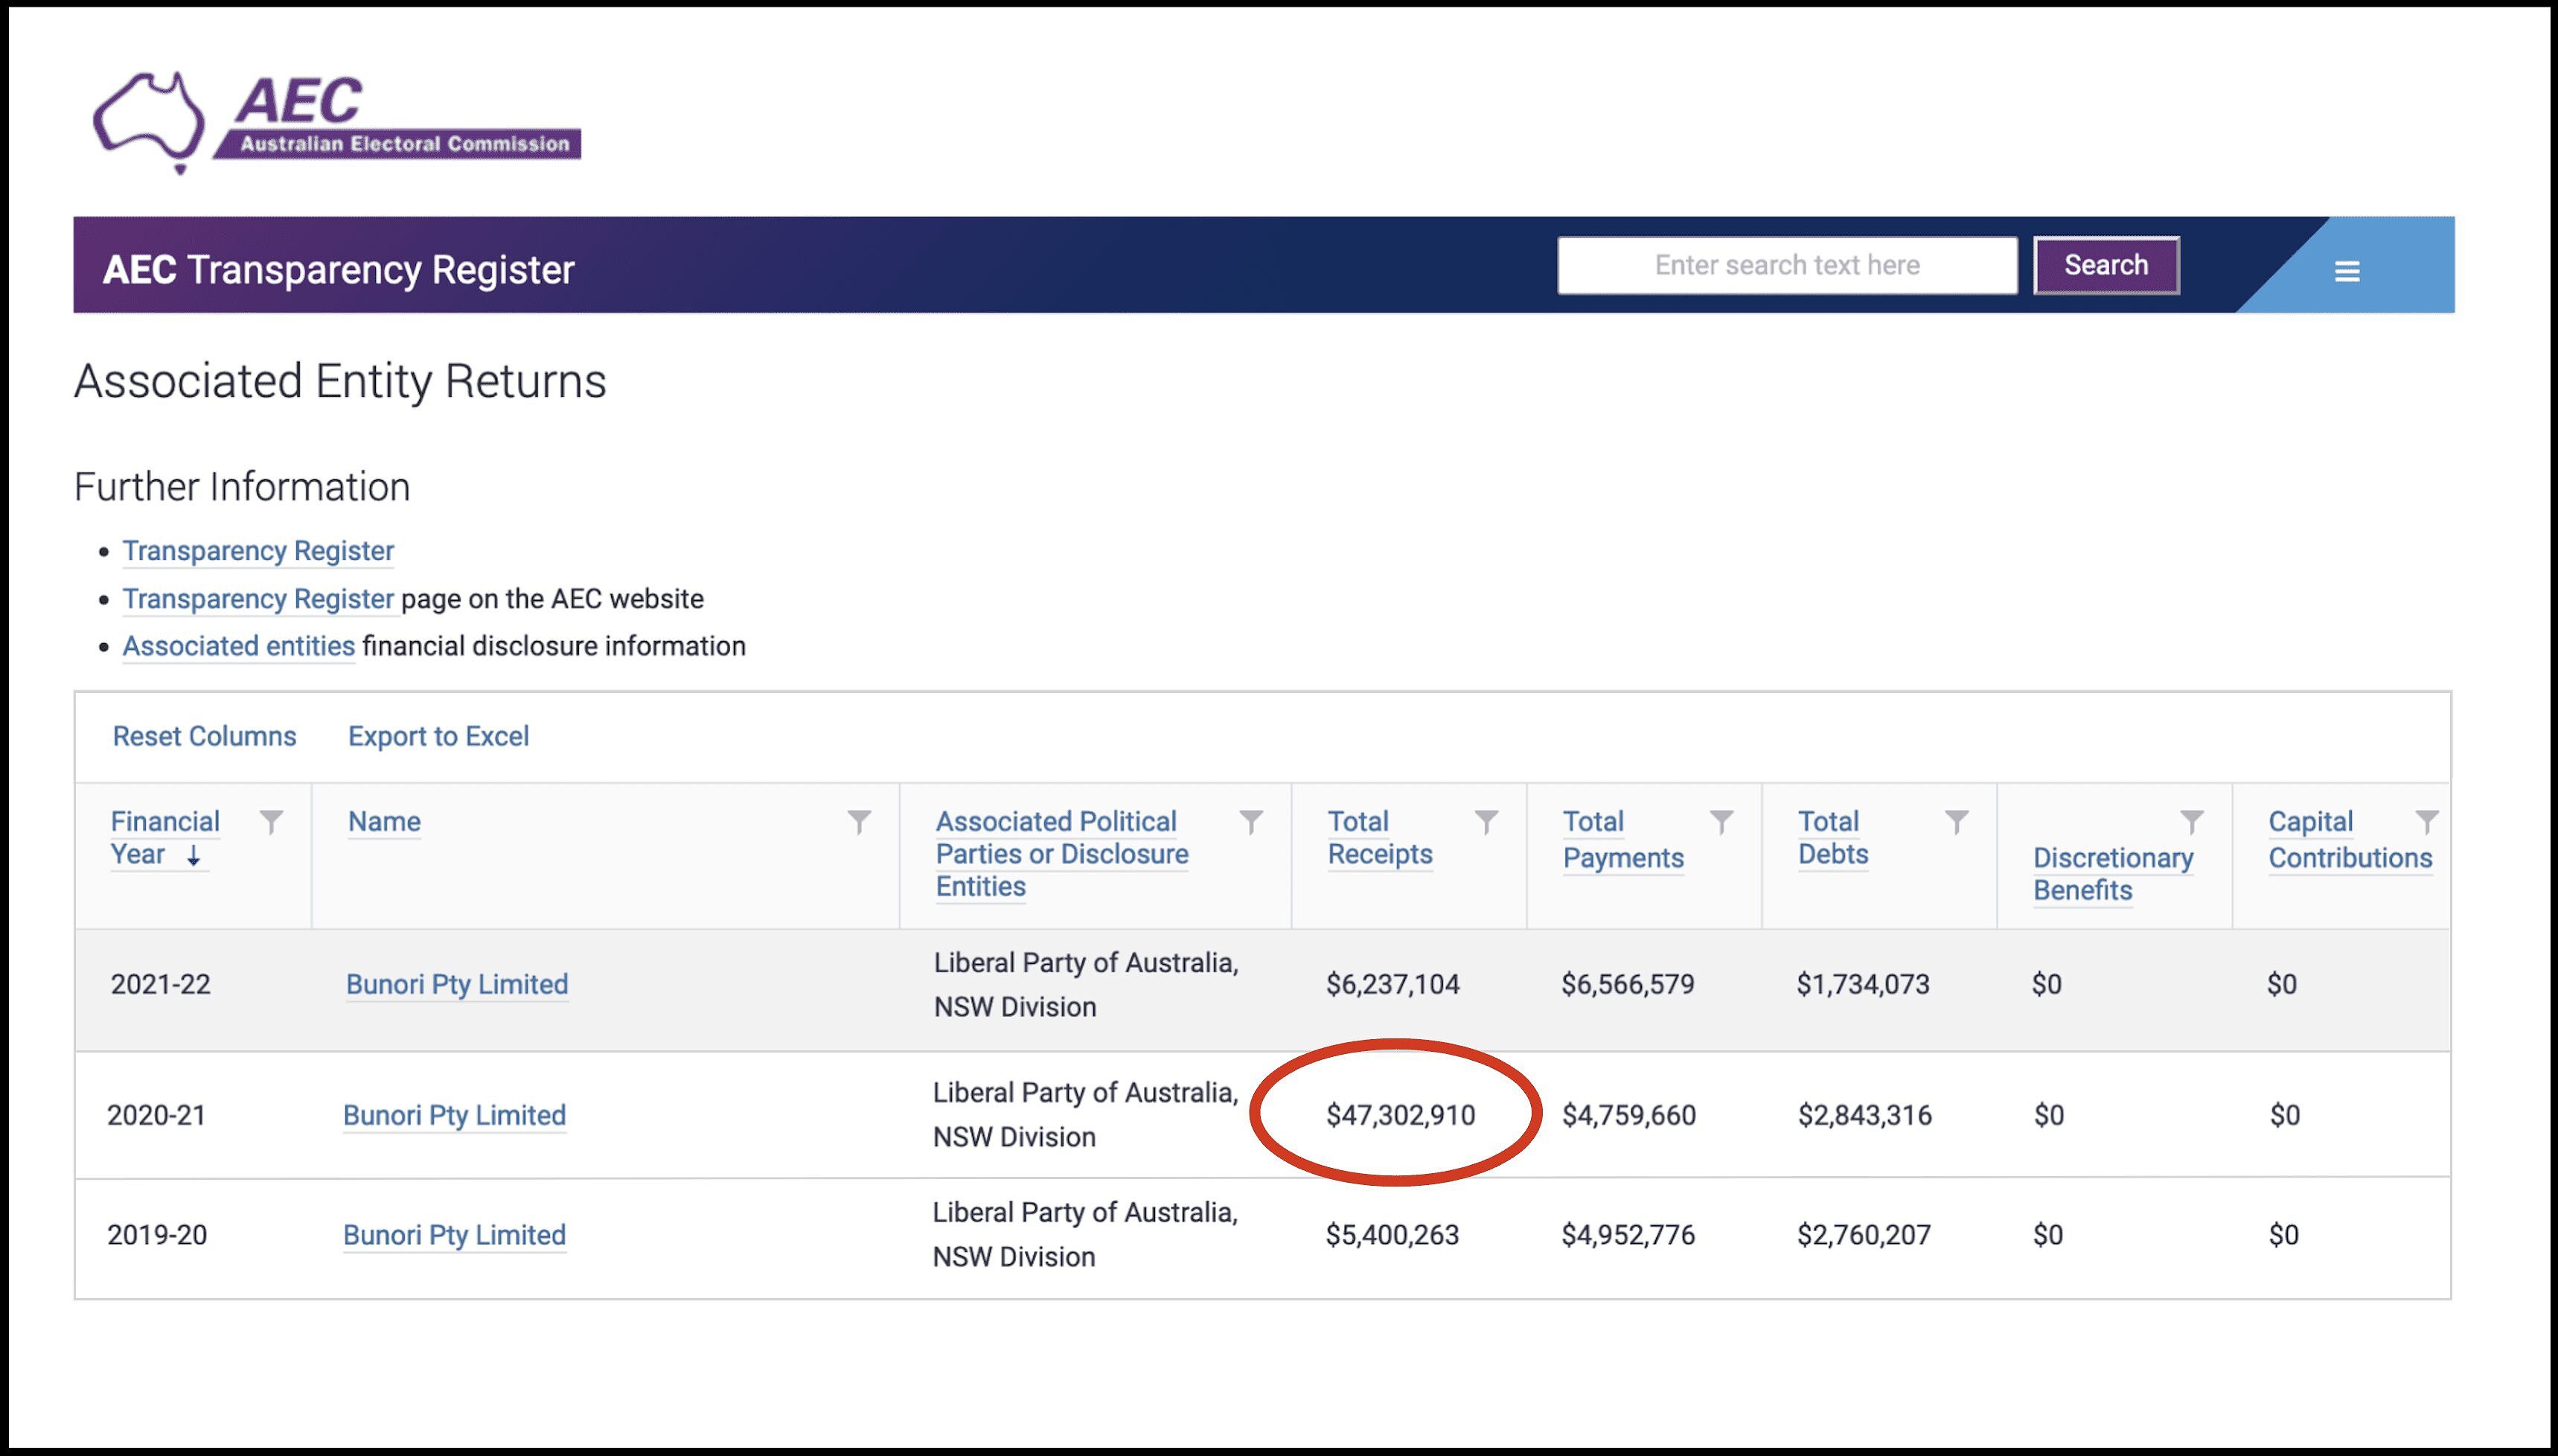Sort by Capital Contributions header
The height and width of the screenshot is (1456, 2558).
click(2349, 840)
